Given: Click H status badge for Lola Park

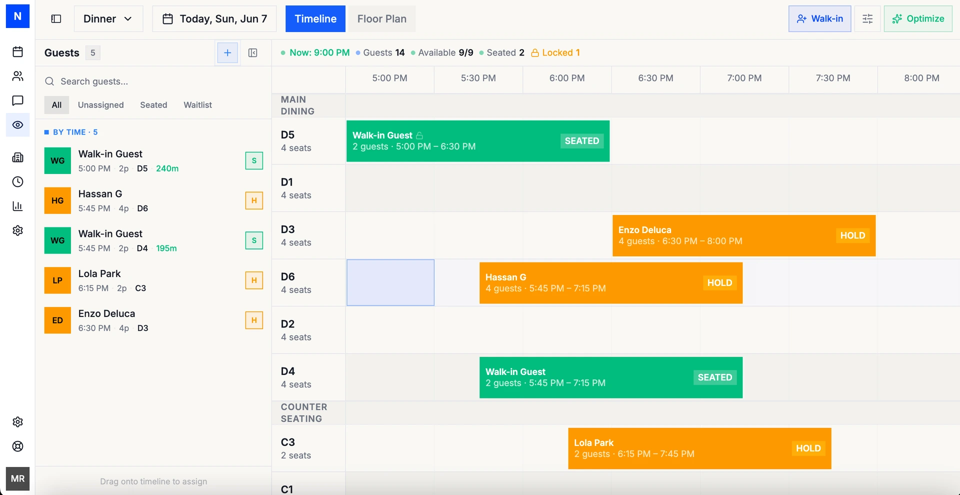Looking at the screenshot, I should pos(254,280).
